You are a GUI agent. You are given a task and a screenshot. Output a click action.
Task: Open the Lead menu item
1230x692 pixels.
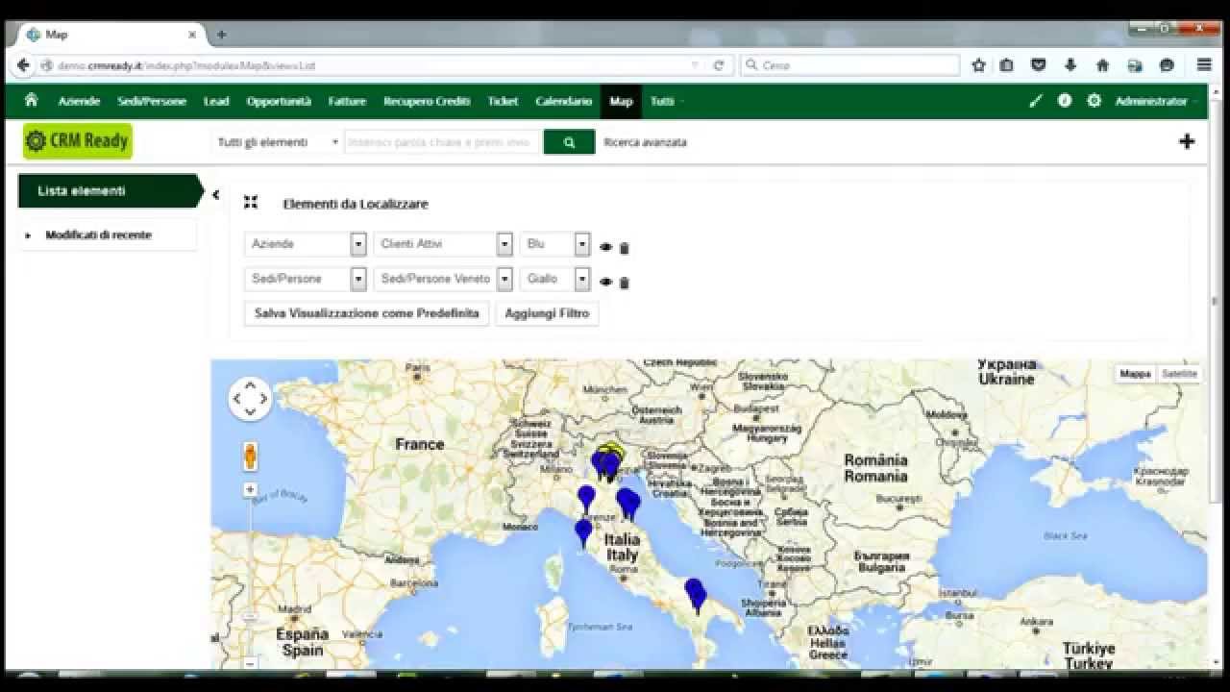(216, 101)
